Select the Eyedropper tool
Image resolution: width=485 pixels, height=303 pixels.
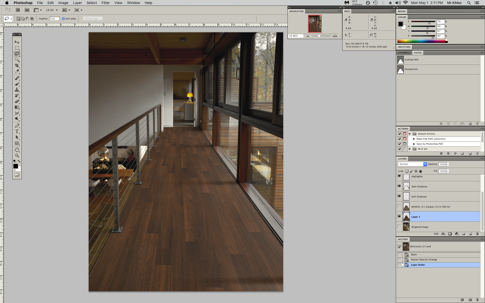(x=17, y=72)
